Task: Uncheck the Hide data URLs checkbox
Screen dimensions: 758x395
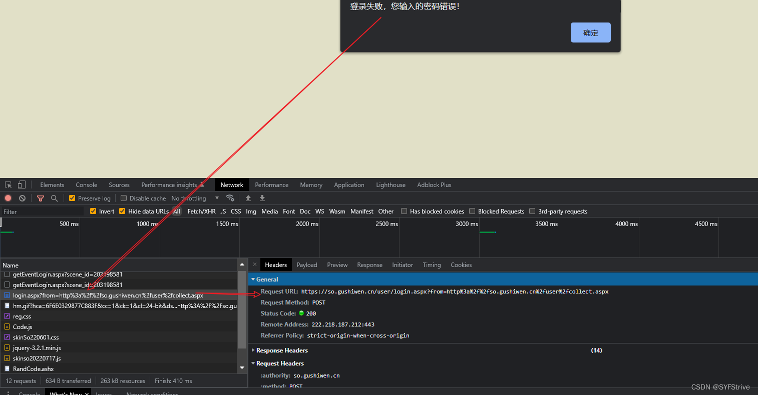Action: click(122, 211)
